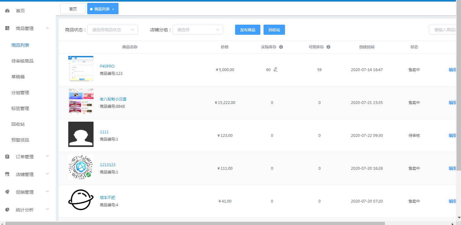The image size is (461, 225).
Task: Click info icon next to 实际库存 header
Action: click(x=281, y=47)
